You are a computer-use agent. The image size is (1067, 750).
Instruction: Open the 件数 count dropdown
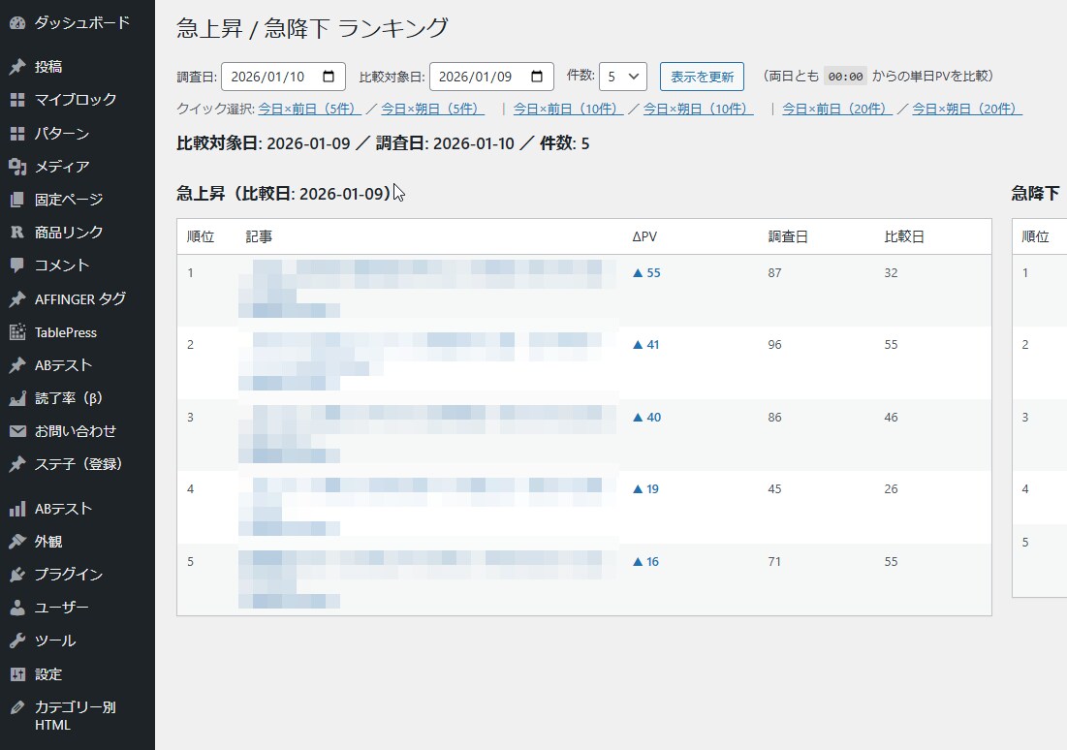click(x=622, y=77)
